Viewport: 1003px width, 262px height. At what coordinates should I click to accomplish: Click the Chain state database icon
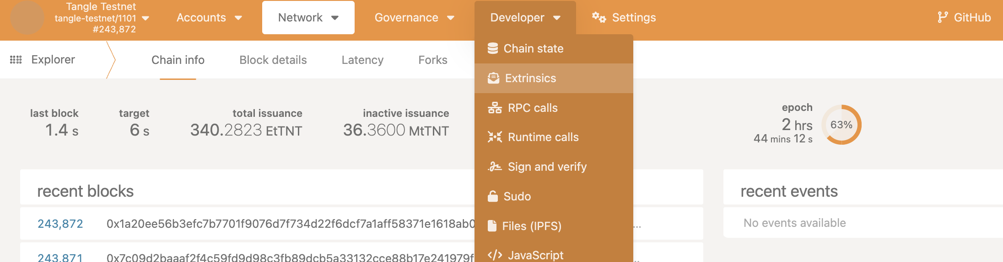492,48
